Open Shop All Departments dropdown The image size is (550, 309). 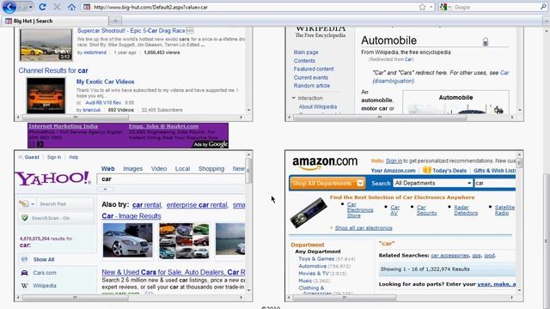coord(327,183)
